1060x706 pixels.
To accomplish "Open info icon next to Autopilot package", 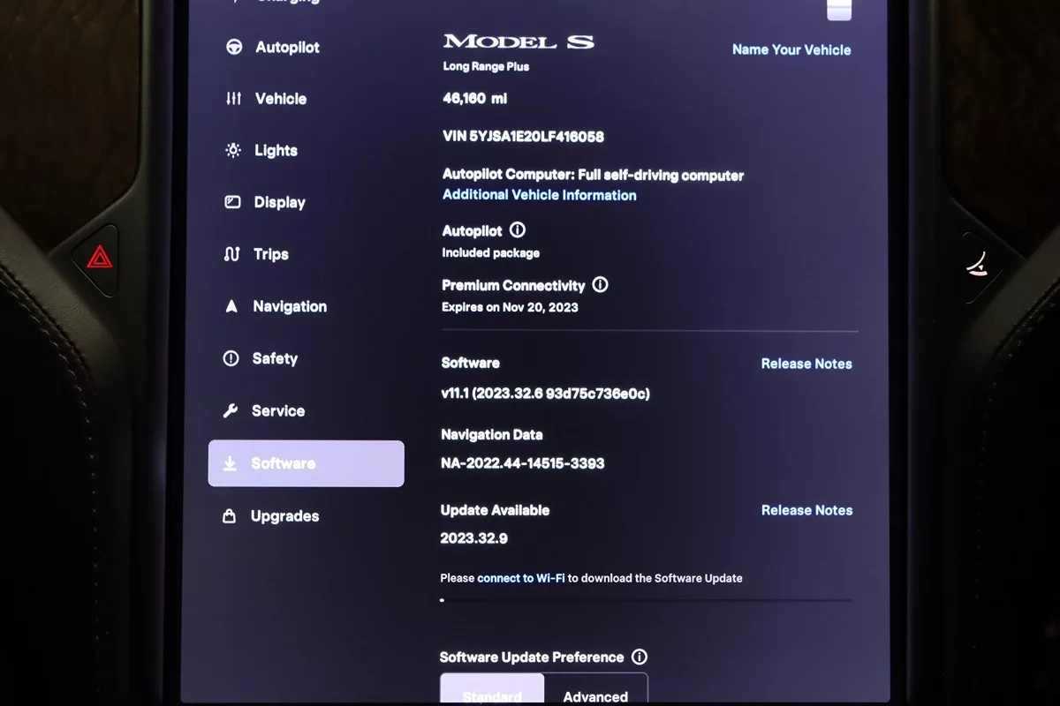I will [x=518, y=230].
